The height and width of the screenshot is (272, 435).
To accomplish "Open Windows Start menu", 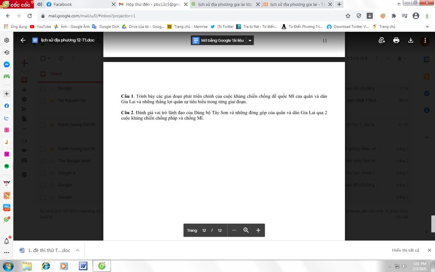I will (8, 266).
